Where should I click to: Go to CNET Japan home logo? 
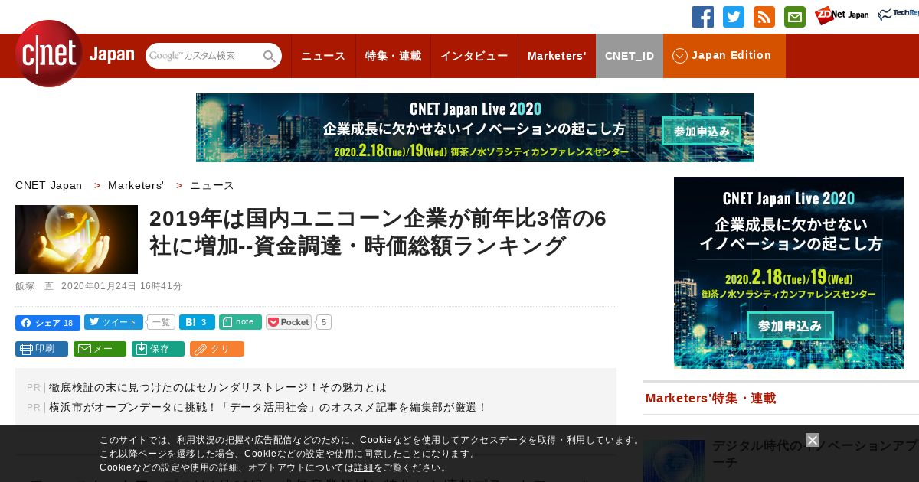[74, 54]
